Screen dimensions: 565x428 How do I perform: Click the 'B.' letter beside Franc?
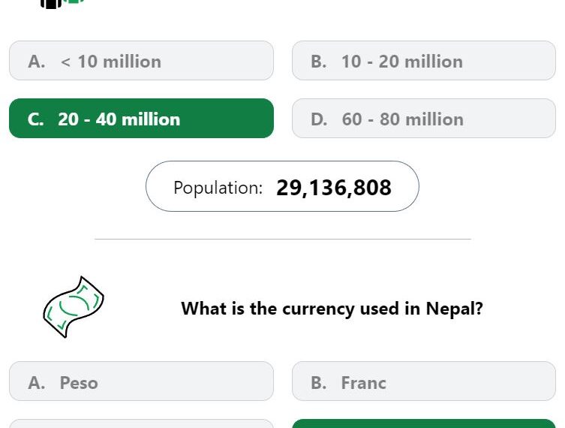point(319,383)
